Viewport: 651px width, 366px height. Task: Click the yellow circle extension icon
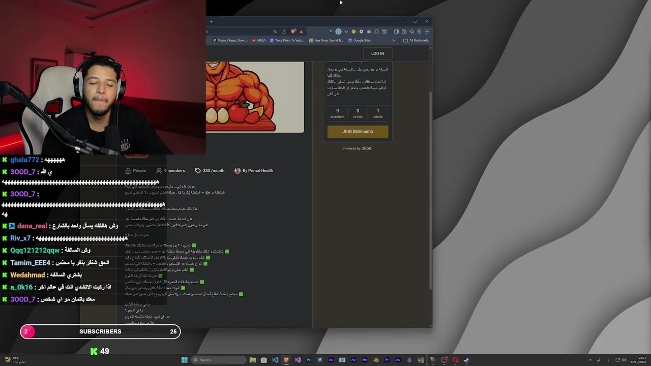[x=353, y=32]
